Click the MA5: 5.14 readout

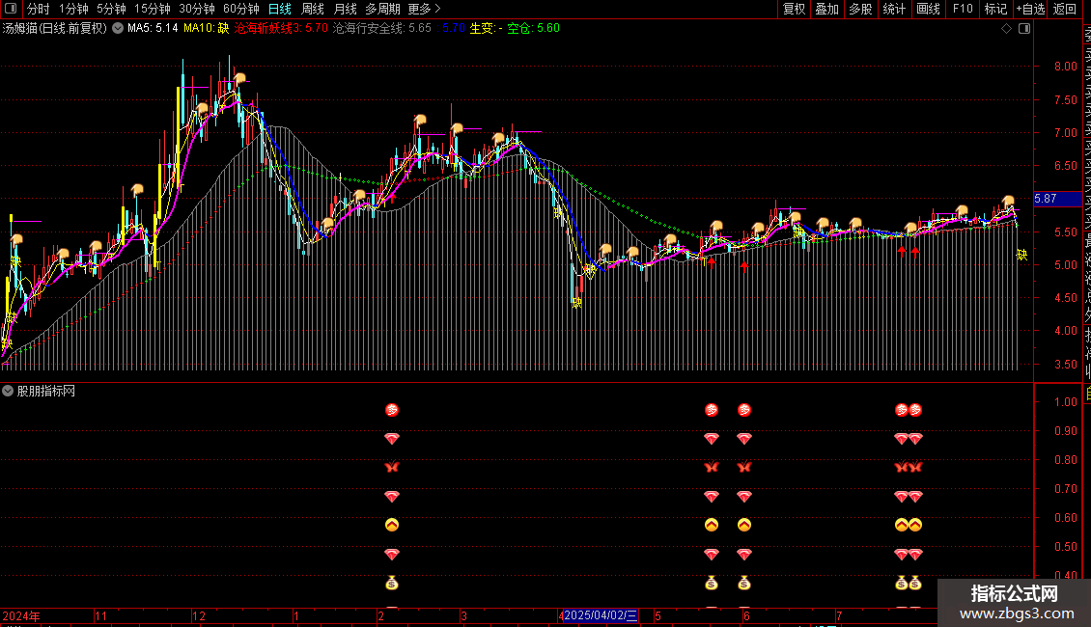tap(153, 29)
